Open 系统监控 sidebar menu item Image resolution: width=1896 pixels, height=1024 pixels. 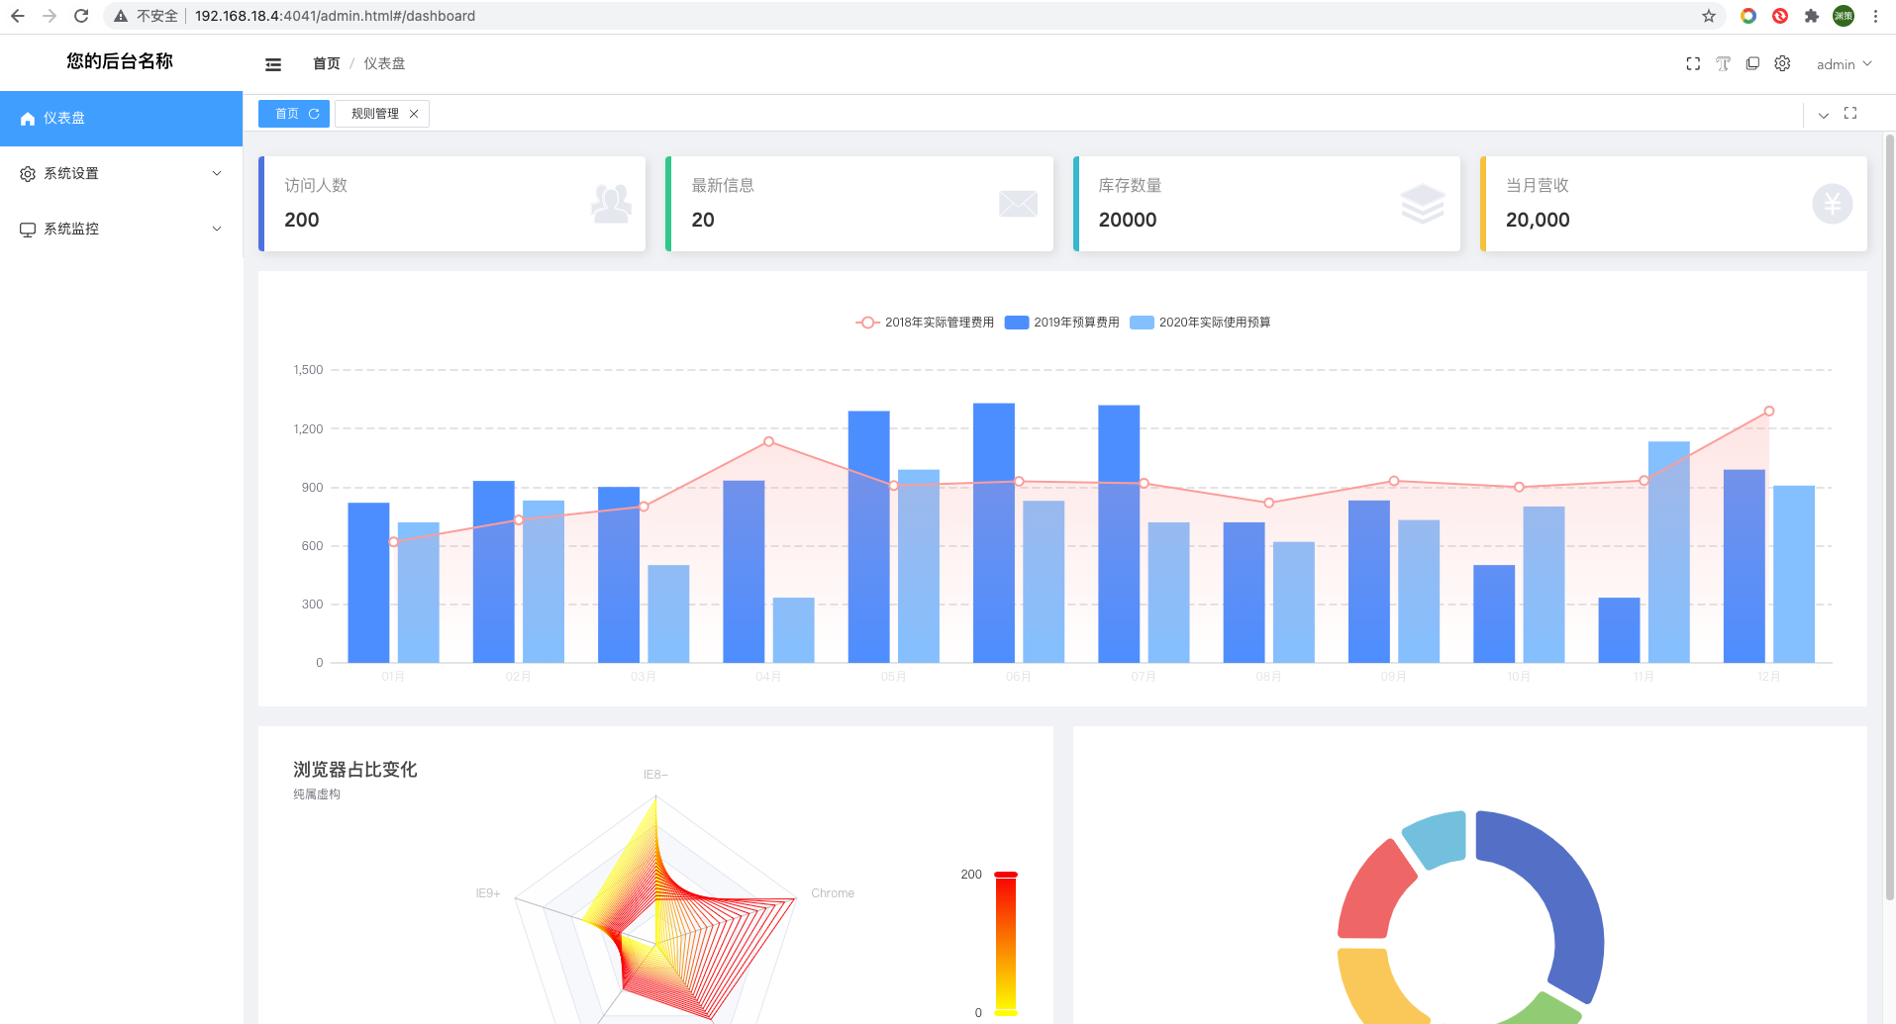coord(121,230)
